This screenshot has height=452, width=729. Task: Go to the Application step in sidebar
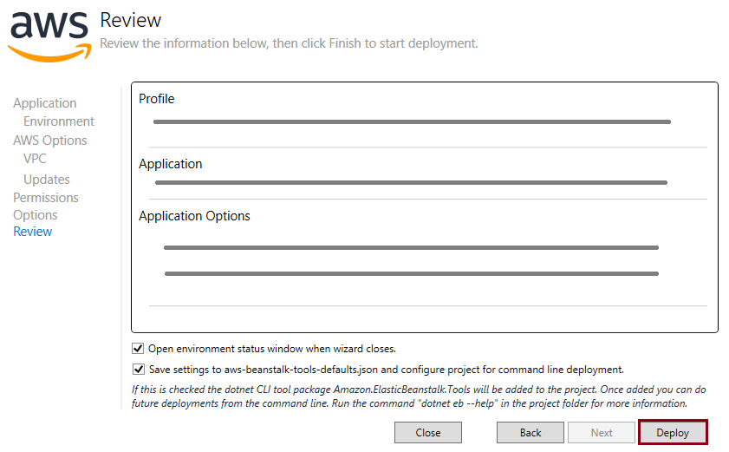(45, 103)
